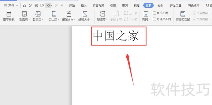212x105 pixels.
Task: Switch to the 页面布局 tab
Action: tap(98, 6)
